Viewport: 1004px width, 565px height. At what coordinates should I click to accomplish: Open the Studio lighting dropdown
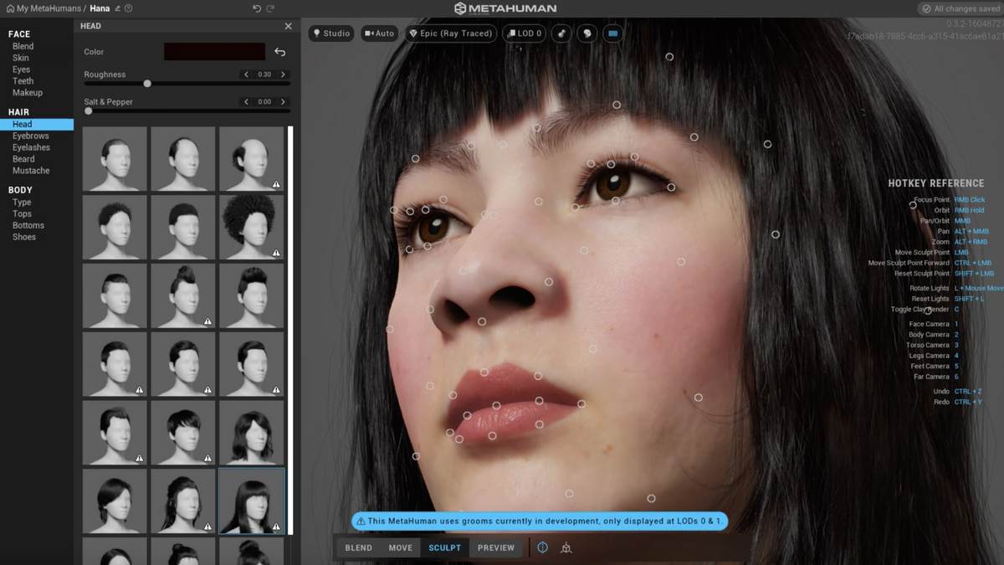[x=331, y=33]
